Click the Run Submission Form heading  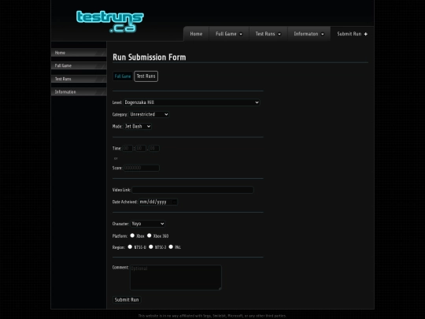coord(150,57)
